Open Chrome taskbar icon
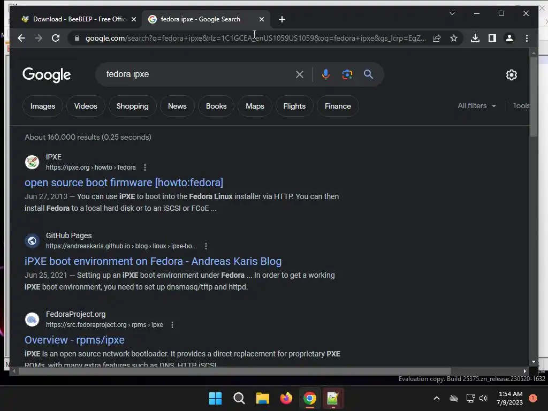The image size is (548, 411). (x=310, y=398)
